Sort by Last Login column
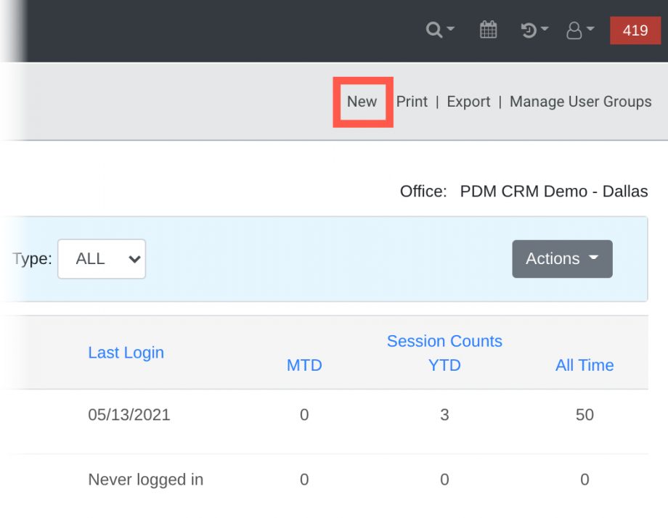The image size is (668, 518). tap(126, 353)
